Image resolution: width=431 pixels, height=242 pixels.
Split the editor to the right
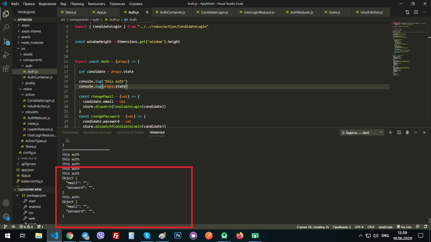coord(416,12)
